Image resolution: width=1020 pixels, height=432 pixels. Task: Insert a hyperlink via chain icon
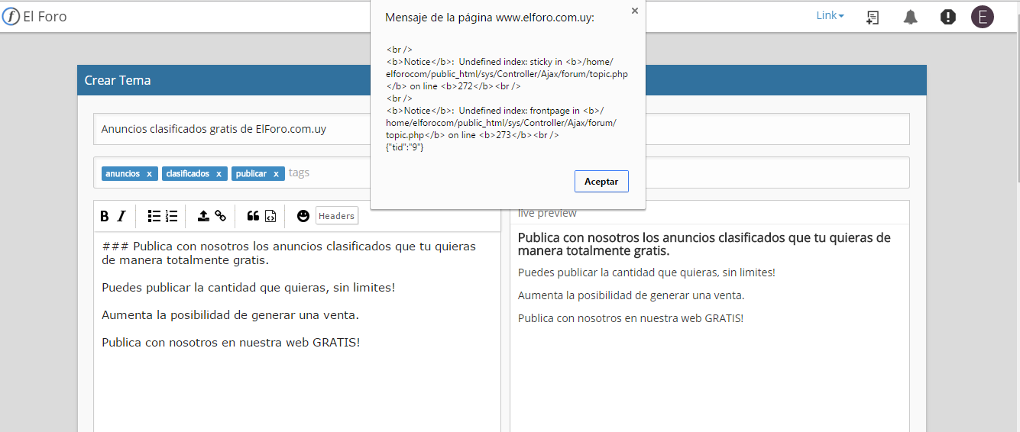tap(220, 216)
